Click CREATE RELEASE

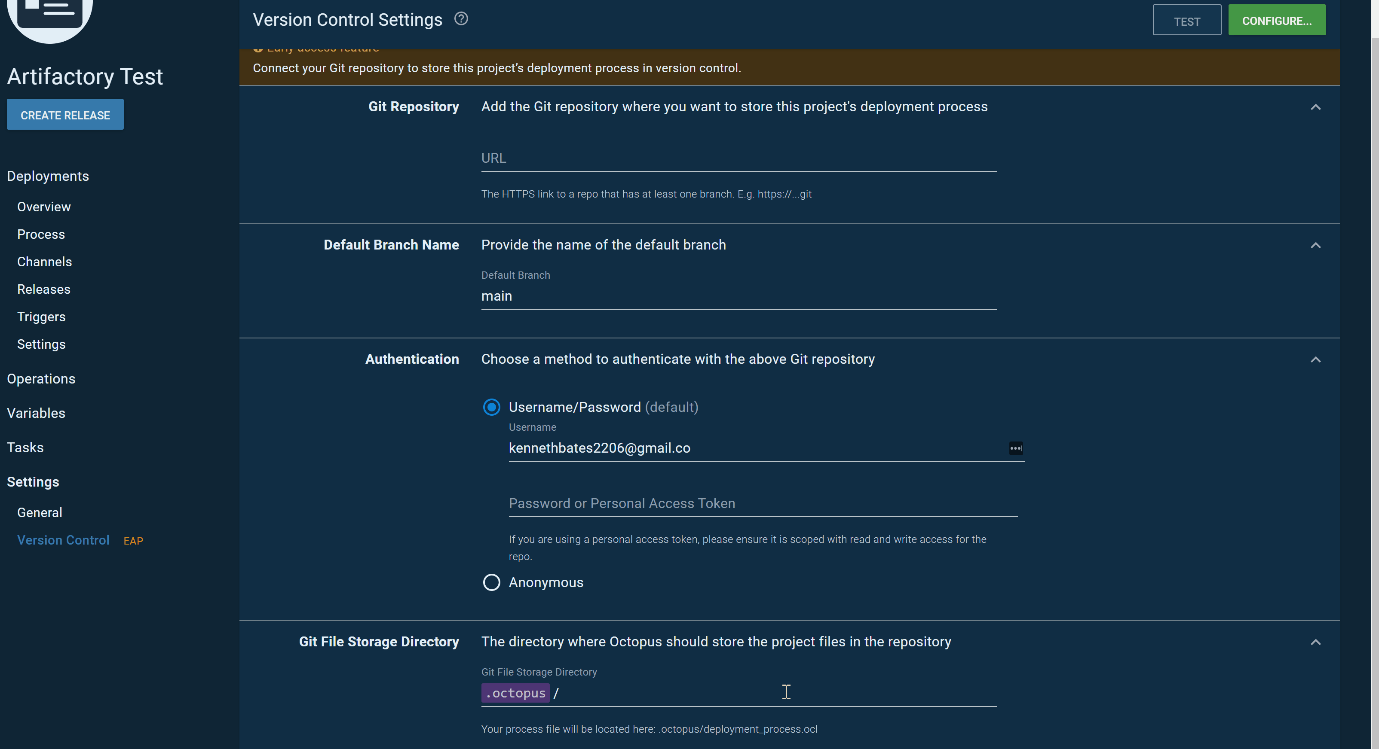[65, 114]
